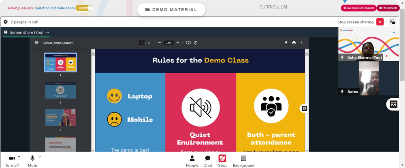Expand camera options chevron beside Turn off

coord(19,156)
